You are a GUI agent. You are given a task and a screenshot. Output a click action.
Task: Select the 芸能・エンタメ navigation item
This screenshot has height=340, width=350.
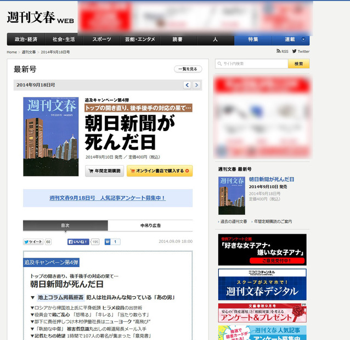139,39
